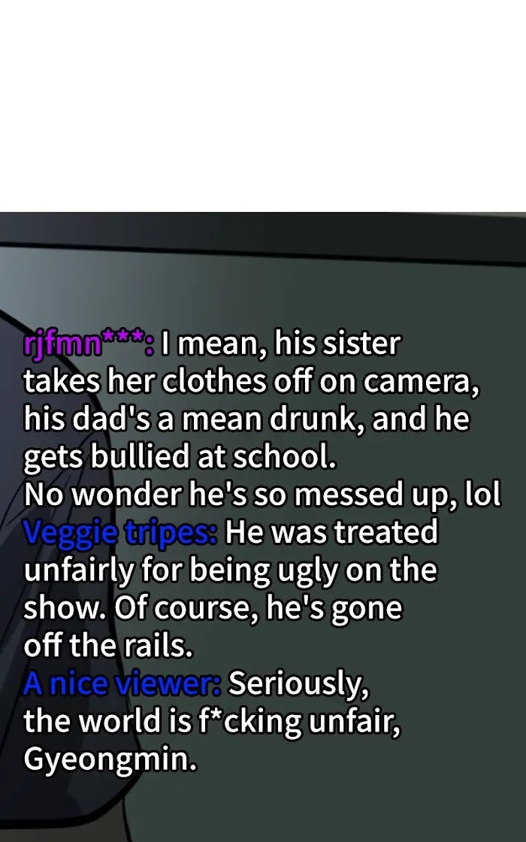The image size is (526, 842).
Task: Select the Veggie tripes username
Action: (x=120, y=533)
